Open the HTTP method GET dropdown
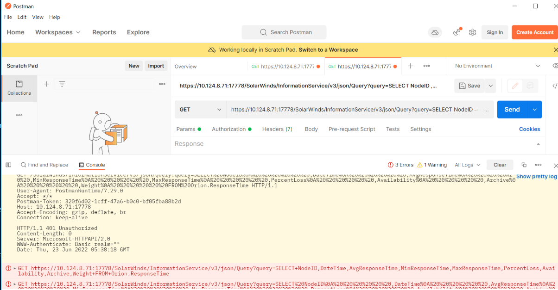 (201, 110)
